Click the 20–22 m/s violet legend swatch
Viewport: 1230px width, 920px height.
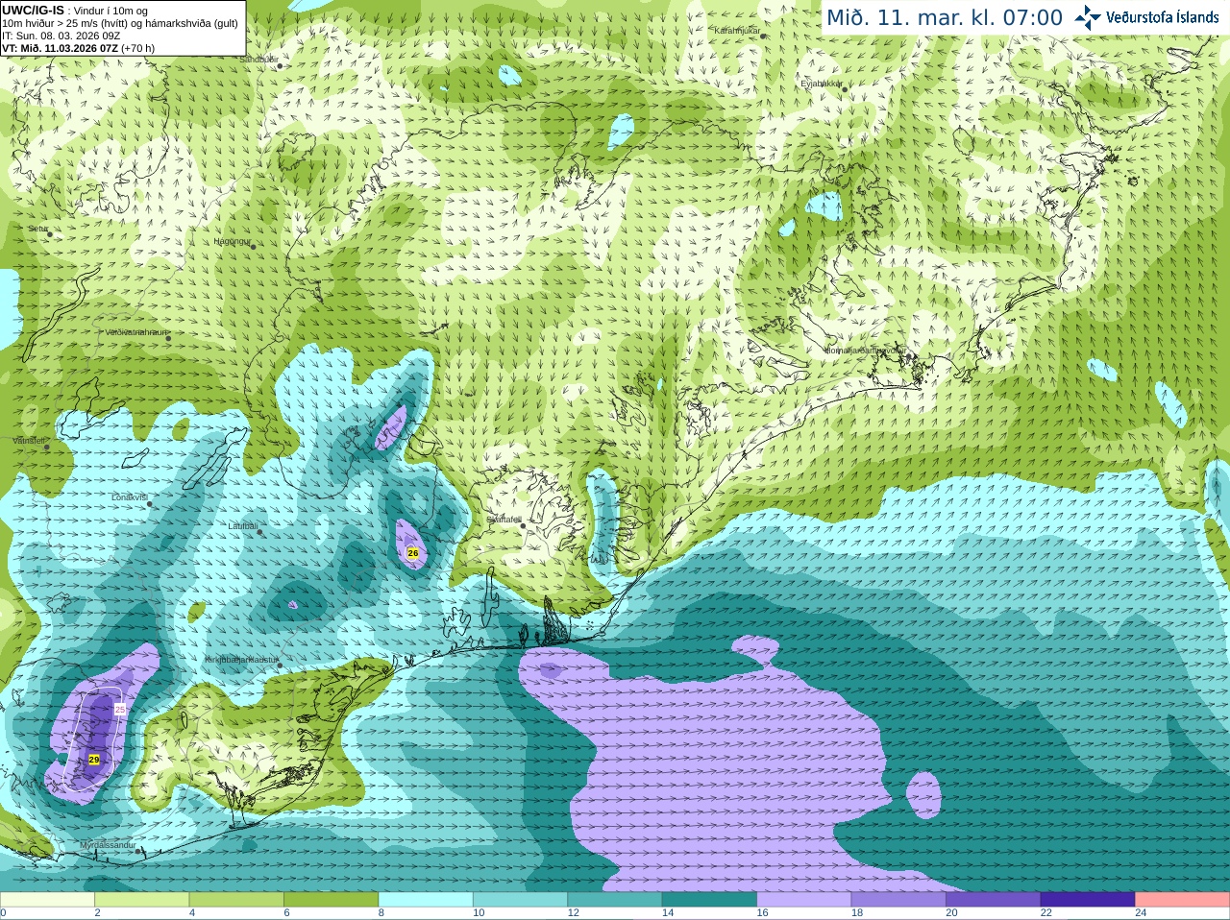(x=994, y=900)
